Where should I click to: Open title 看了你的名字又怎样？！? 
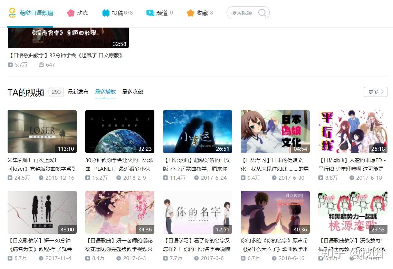[x=197, y=245]
